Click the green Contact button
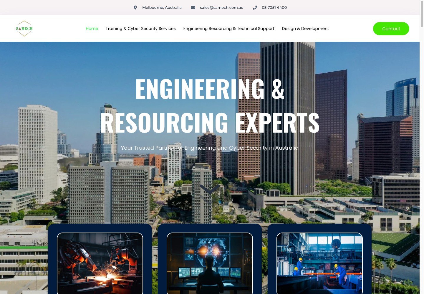The width and height of the screenshot is (424, 294). tap(391, 29)
